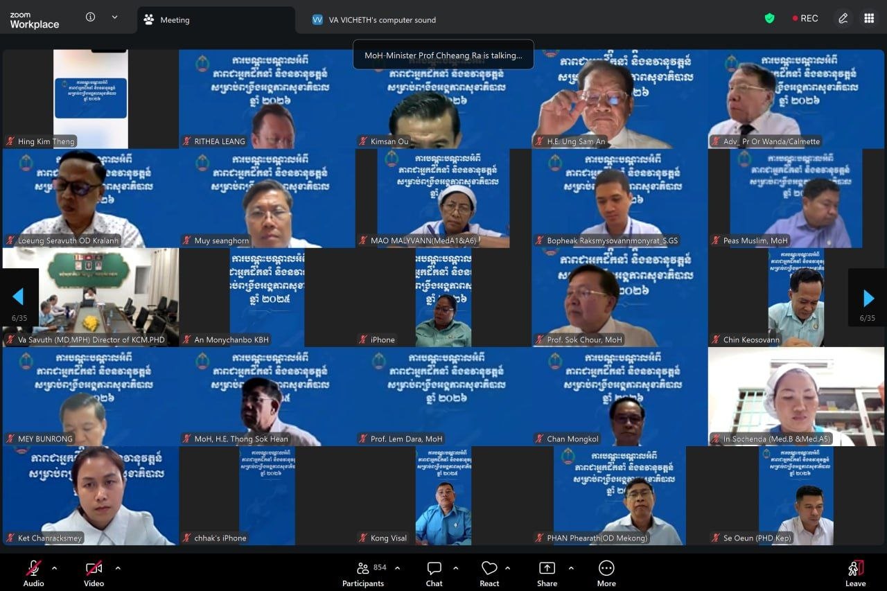
Task: Click muted mic icon beside Kimsan Ou
Action: [363, 141]
